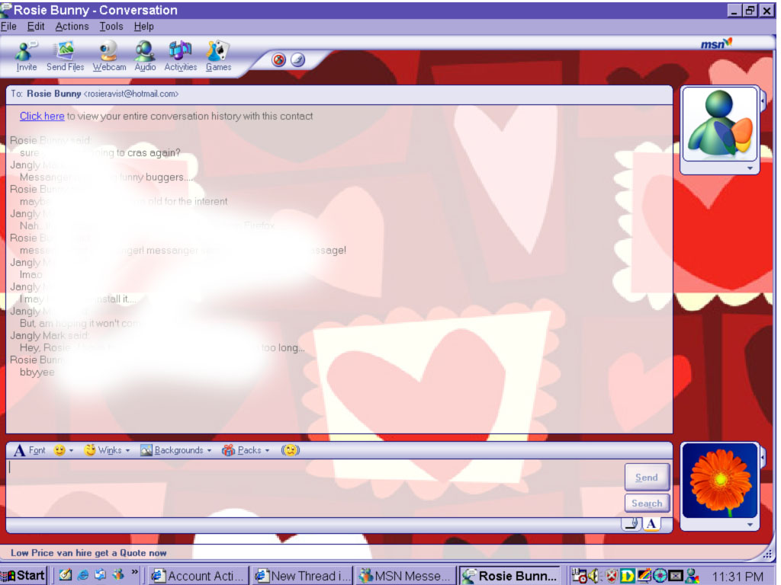This screenshot has height=585, width=781.
Task: Click Rosie Bunny's display picture
Action: click(720, 124)
